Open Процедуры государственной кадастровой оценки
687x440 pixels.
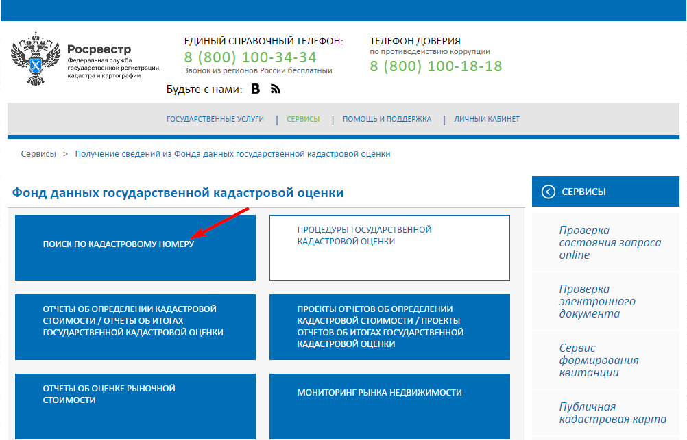389,248
